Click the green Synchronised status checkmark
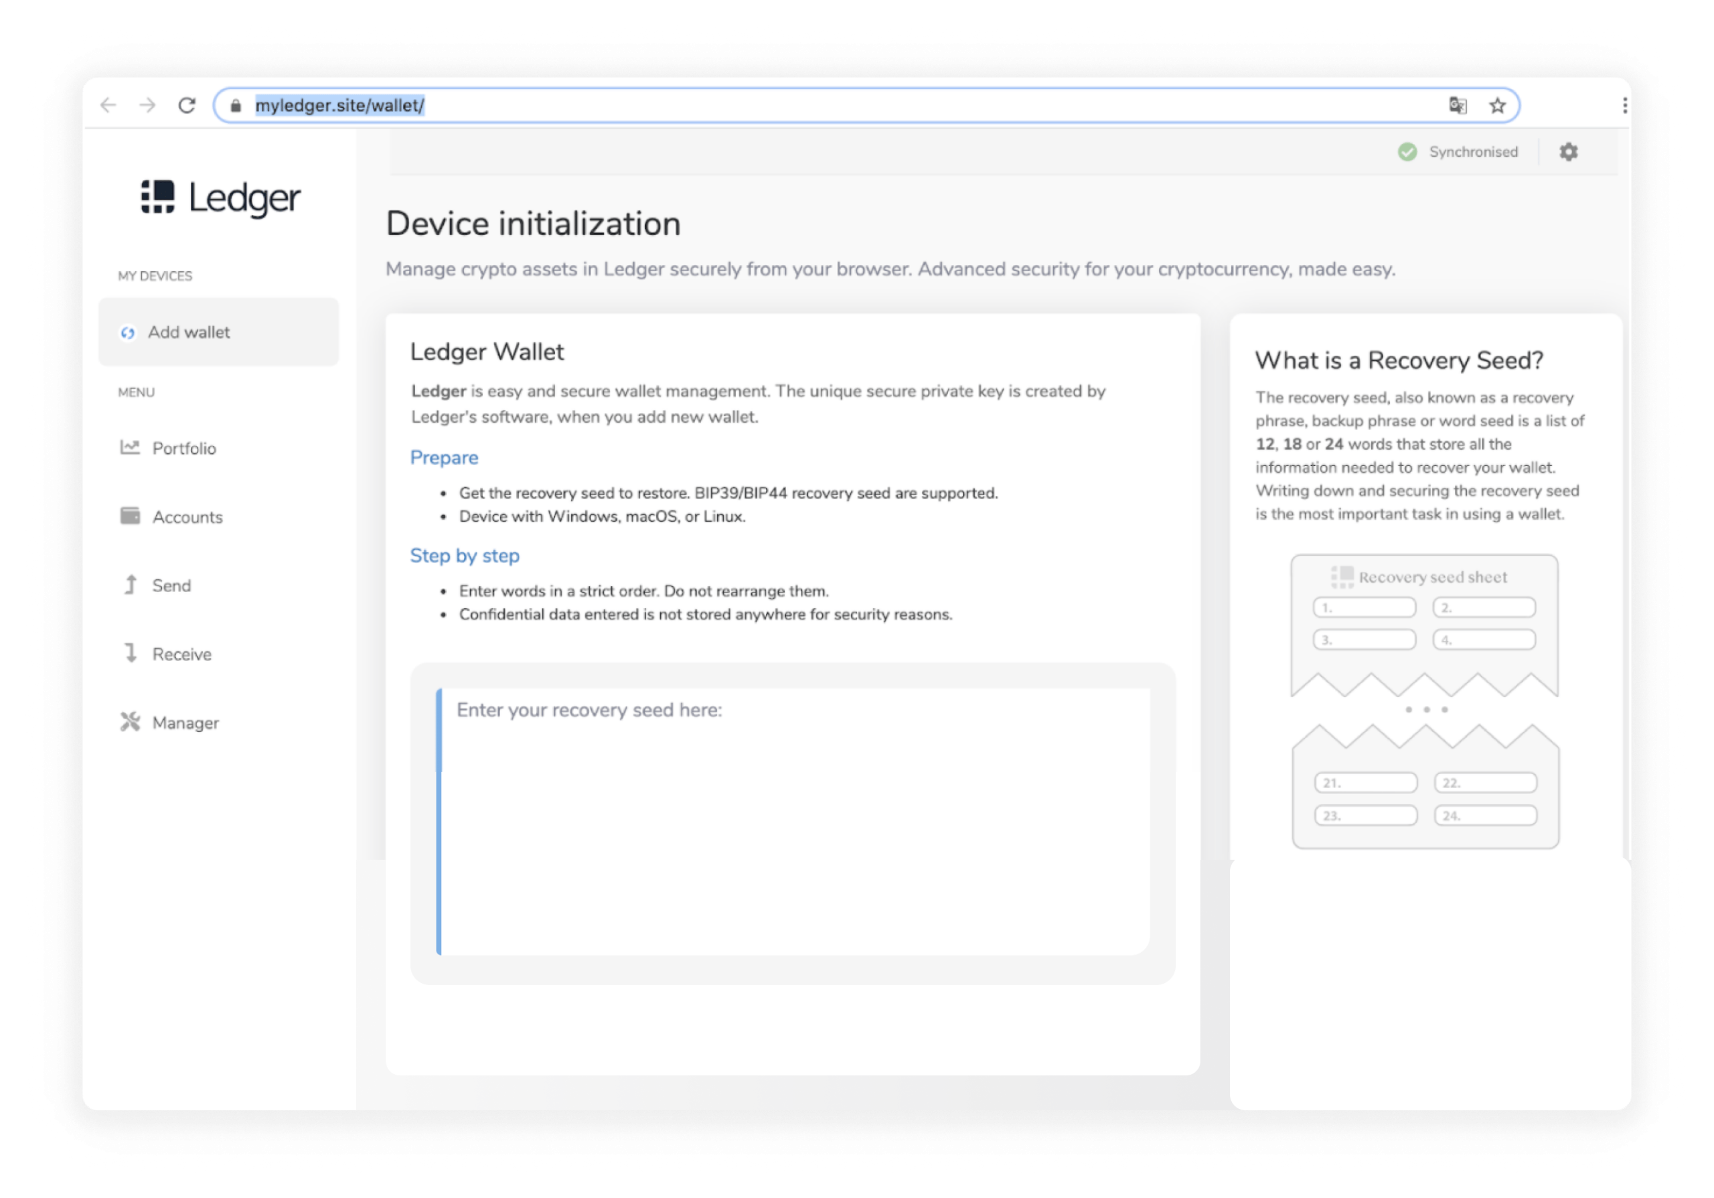 coord(1407,152)
